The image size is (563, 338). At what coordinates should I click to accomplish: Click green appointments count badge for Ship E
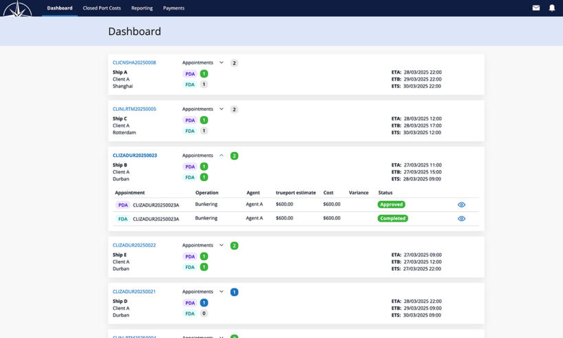(234, 246)
